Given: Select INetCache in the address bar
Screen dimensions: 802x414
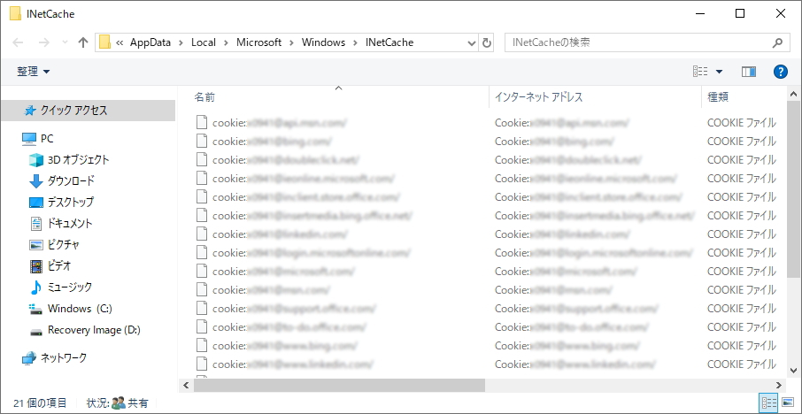Looking at the screenshot, I should click(389, 42).
